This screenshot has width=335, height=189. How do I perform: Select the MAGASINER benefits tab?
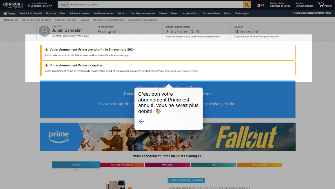click(167, 165)
